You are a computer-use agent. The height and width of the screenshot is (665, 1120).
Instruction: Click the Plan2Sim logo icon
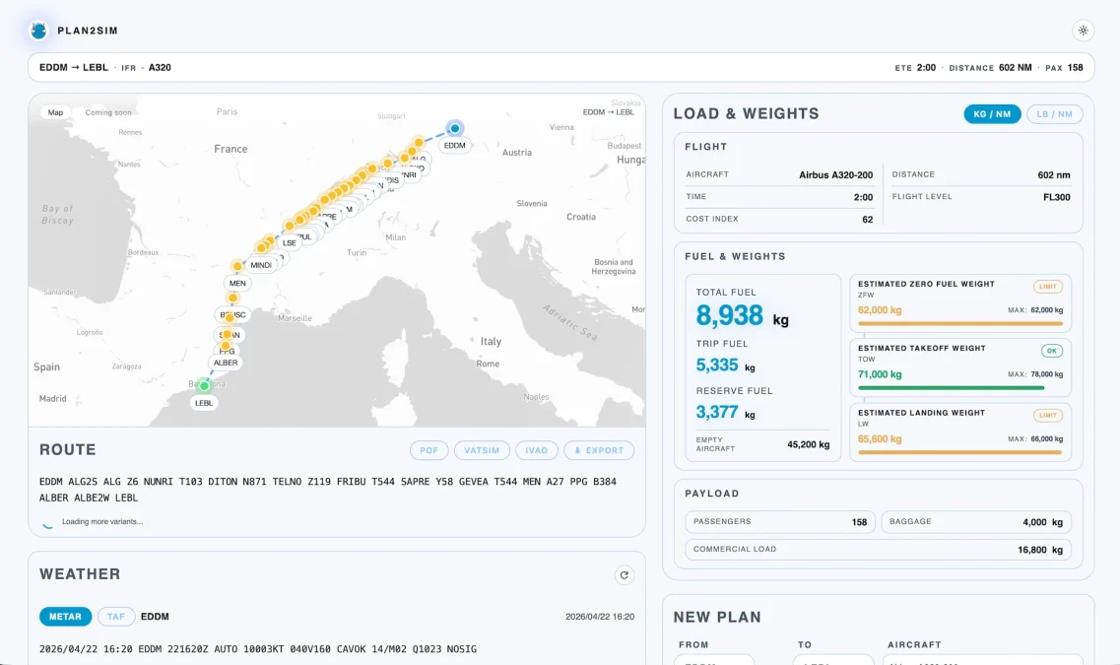[x=38, y=31]
